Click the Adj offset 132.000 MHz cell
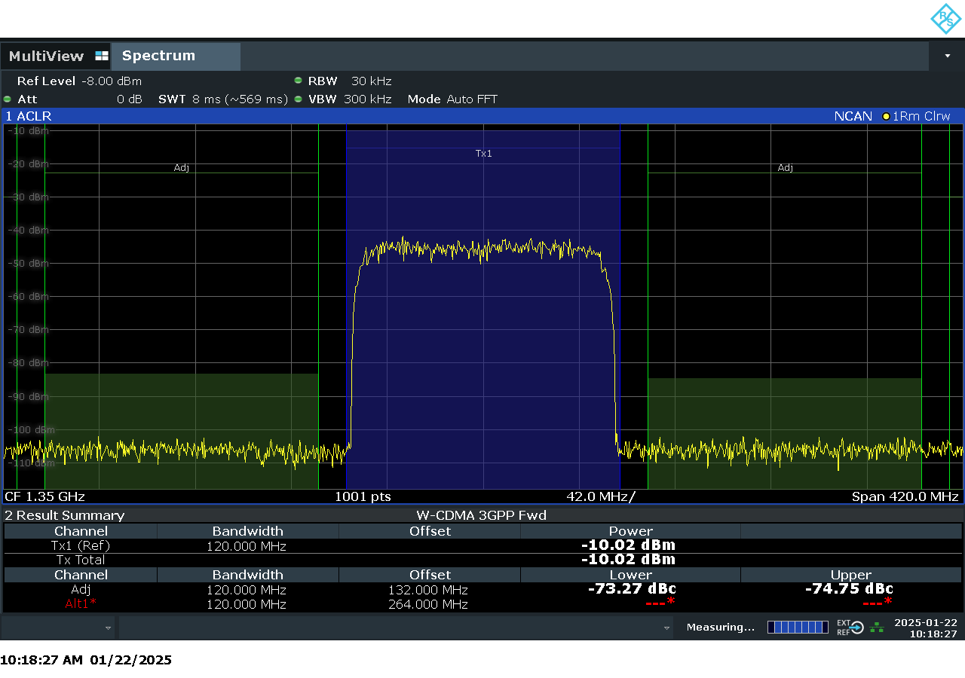965x678 pixels. (428, 590)
